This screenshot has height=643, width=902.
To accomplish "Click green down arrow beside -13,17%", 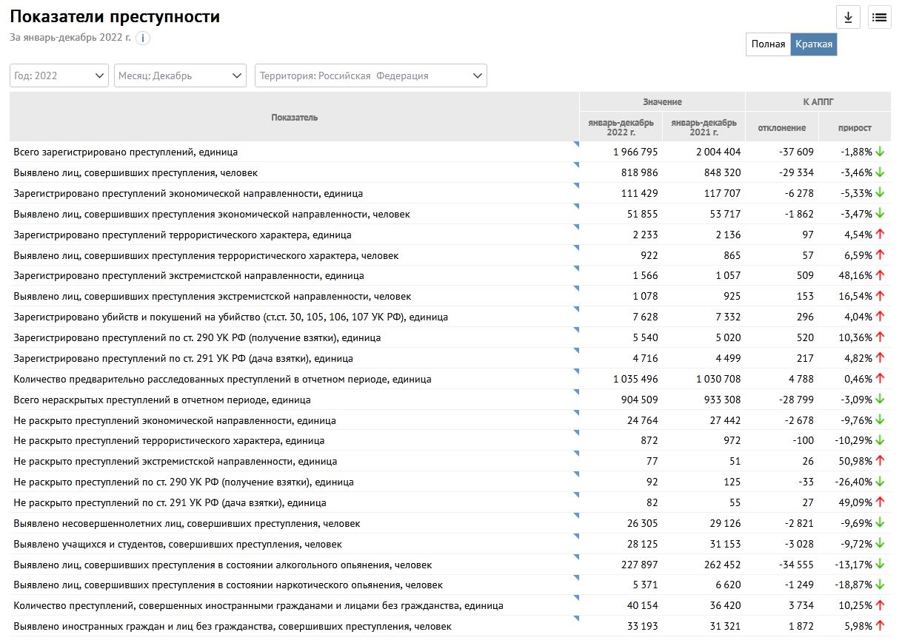I will 880,565.
